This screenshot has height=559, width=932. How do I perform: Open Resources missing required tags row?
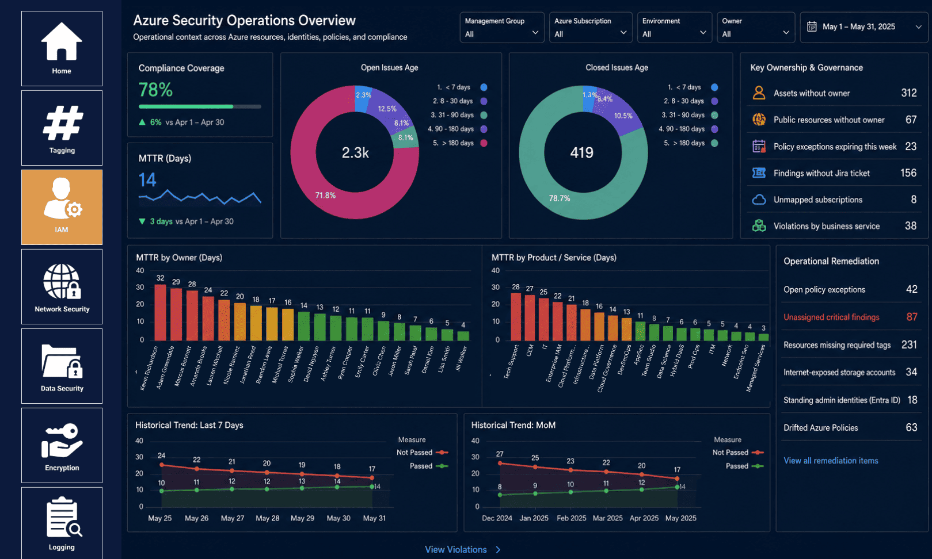850,344
